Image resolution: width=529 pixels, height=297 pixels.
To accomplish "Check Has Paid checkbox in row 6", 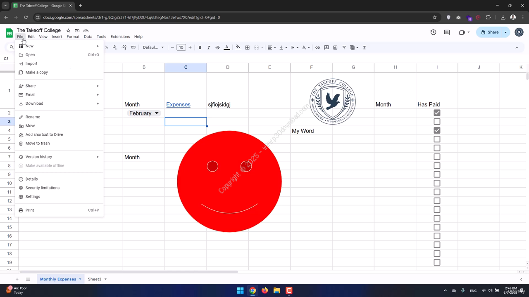I will point(437,148).
